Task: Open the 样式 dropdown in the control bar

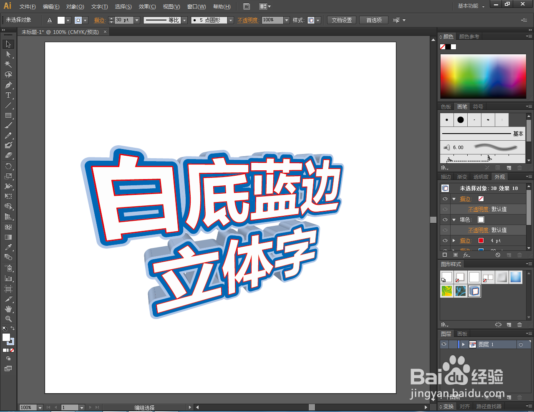Action: pyautogui.click(x=318, y=20)
